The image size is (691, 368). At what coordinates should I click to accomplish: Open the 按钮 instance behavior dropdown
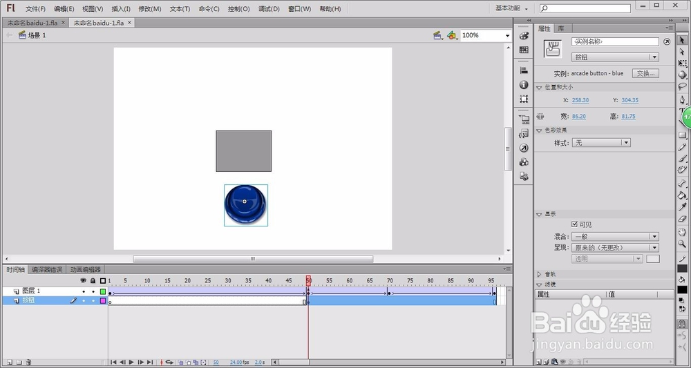[x=615, y=57]
